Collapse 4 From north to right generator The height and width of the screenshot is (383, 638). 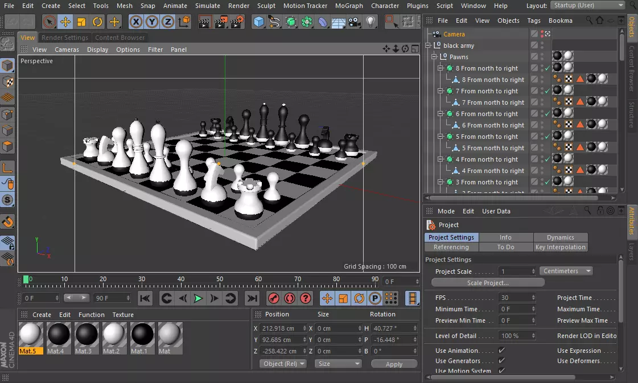441,159
